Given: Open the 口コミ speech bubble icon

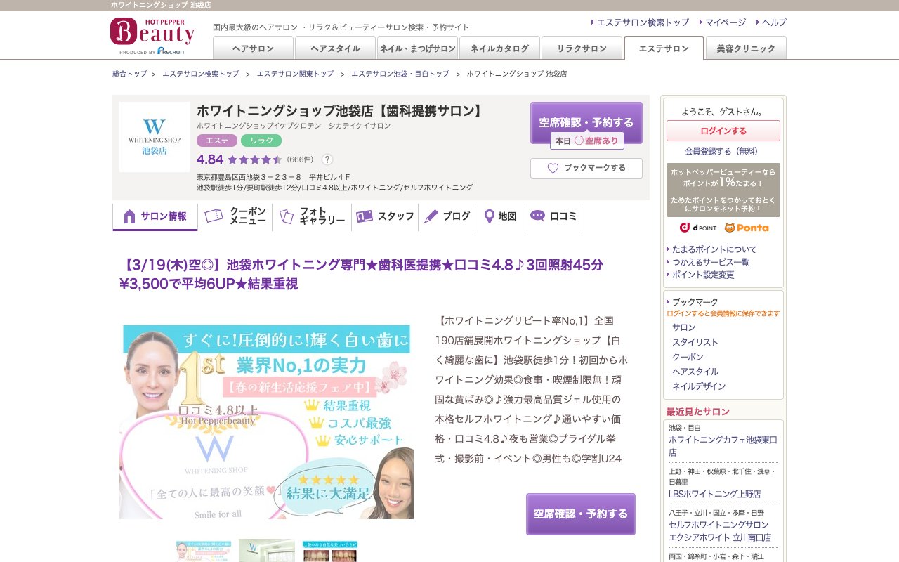Looking at the screenshot, I should click(x=537, y=216).
